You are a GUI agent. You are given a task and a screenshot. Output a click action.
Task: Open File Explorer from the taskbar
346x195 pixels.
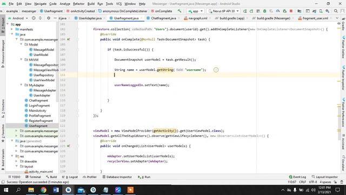pyautogui.click(x=31, y=190)
